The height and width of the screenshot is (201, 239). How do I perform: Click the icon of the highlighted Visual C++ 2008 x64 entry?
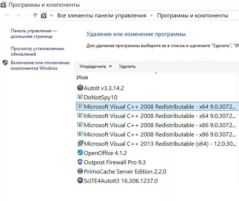click(80, 106)
